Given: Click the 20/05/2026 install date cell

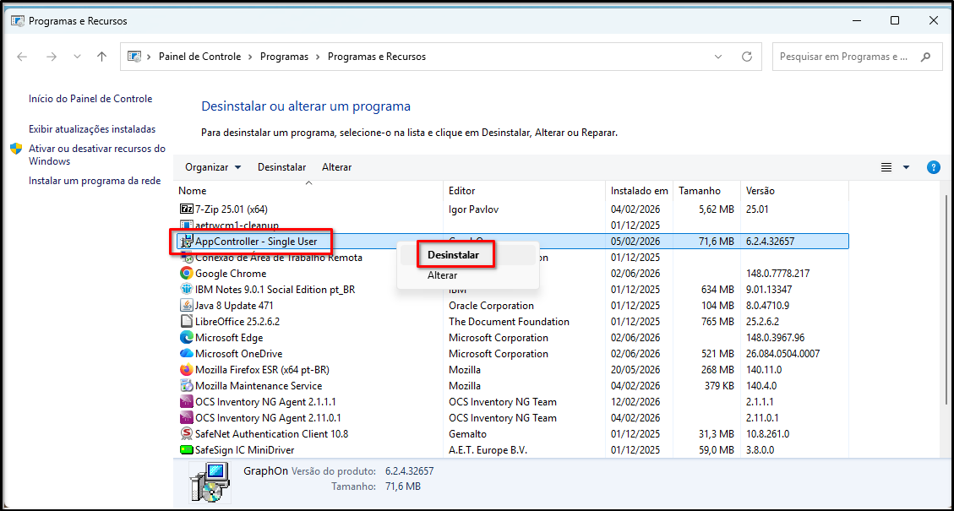Looking at the screenshot, I should (635, 370).
